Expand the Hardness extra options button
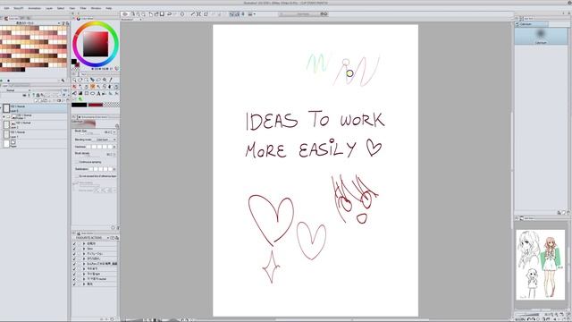The width and height of the screenshot is (572, 322). (x=114, y=147)
